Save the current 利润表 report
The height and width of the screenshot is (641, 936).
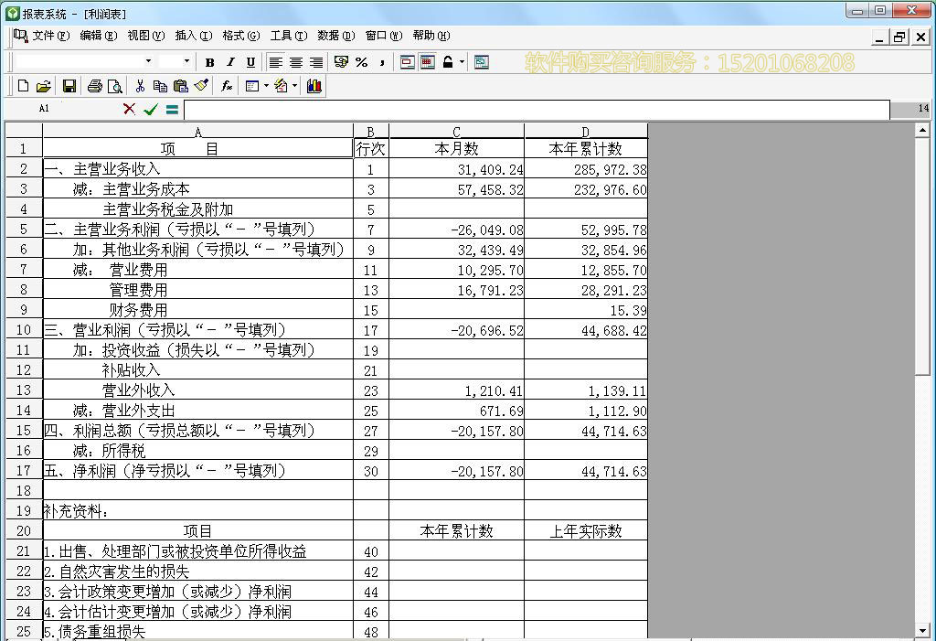tap(68, 85)
